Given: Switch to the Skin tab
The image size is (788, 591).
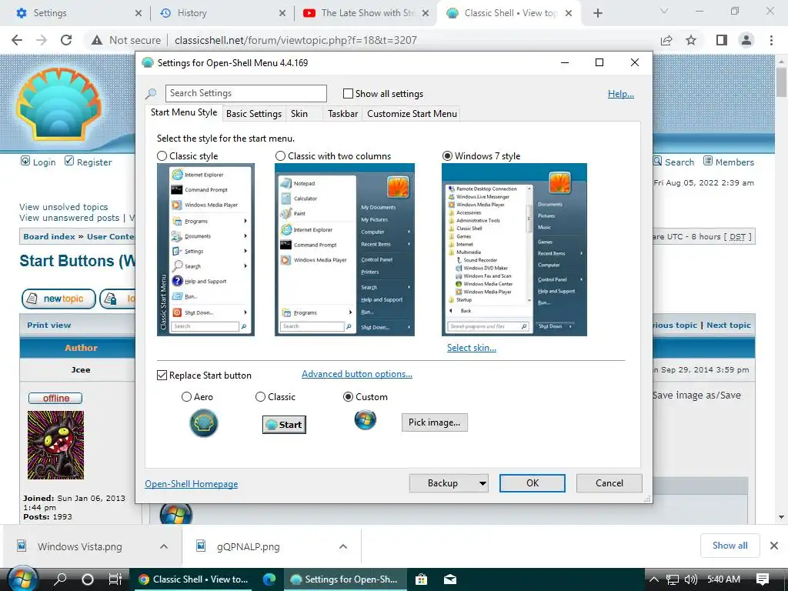Looking at the screenshot, I should [299, 114].
